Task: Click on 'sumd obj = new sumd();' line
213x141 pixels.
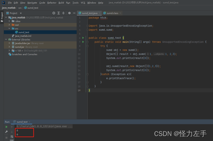Action: point(122,50)
